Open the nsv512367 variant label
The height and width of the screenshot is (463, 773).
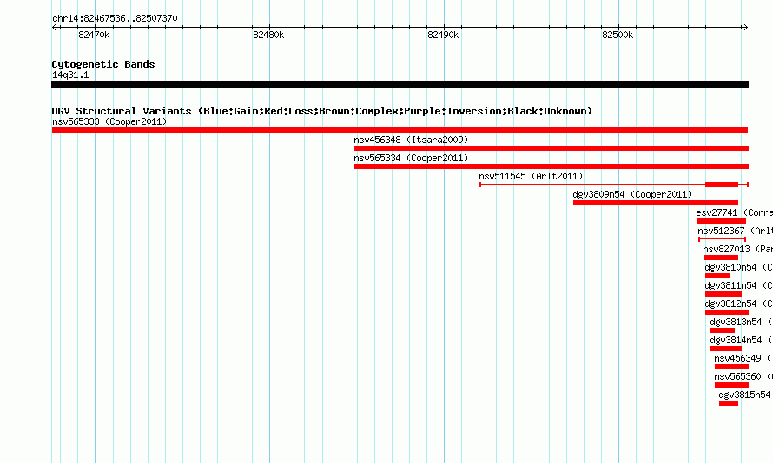(735, 231)
